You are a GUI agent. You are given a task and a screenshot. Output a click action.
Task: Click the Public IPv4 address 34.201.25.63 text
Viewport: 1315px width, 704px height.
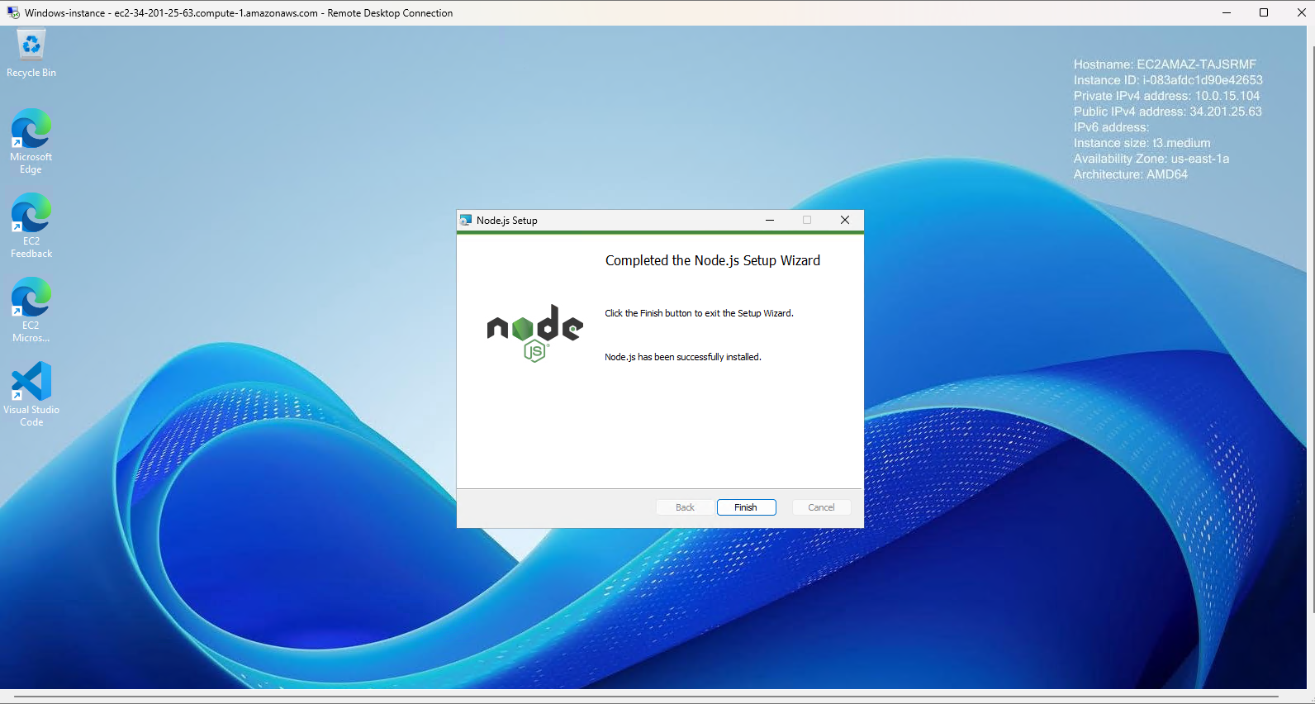click(1168, 112)
